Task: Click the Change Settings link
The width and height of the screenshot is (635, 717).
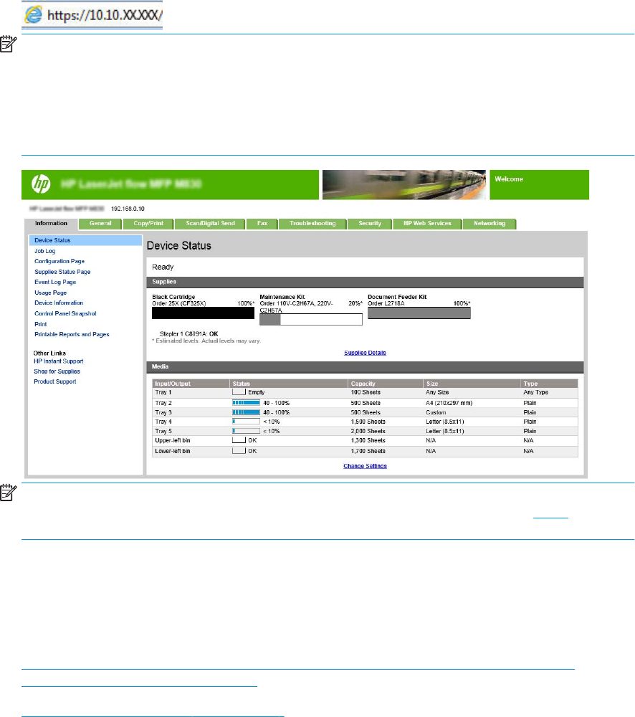Action: (x=365, y=466)
